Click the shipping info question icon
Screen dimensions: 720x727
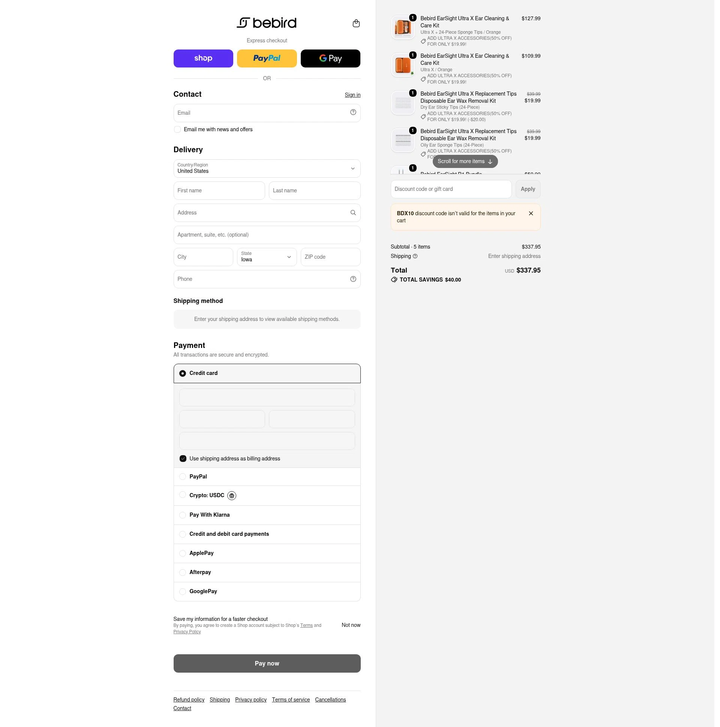coord(415,256)
